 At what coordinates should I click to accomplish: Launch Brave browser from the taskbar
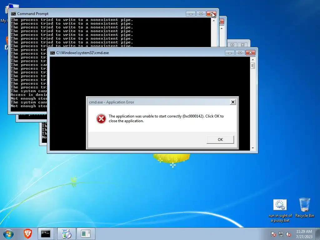coord(28,234)
